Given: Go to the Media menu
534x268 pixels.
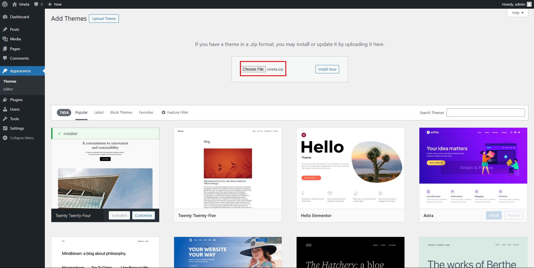Looking at the screenshot, I should 22,39.
